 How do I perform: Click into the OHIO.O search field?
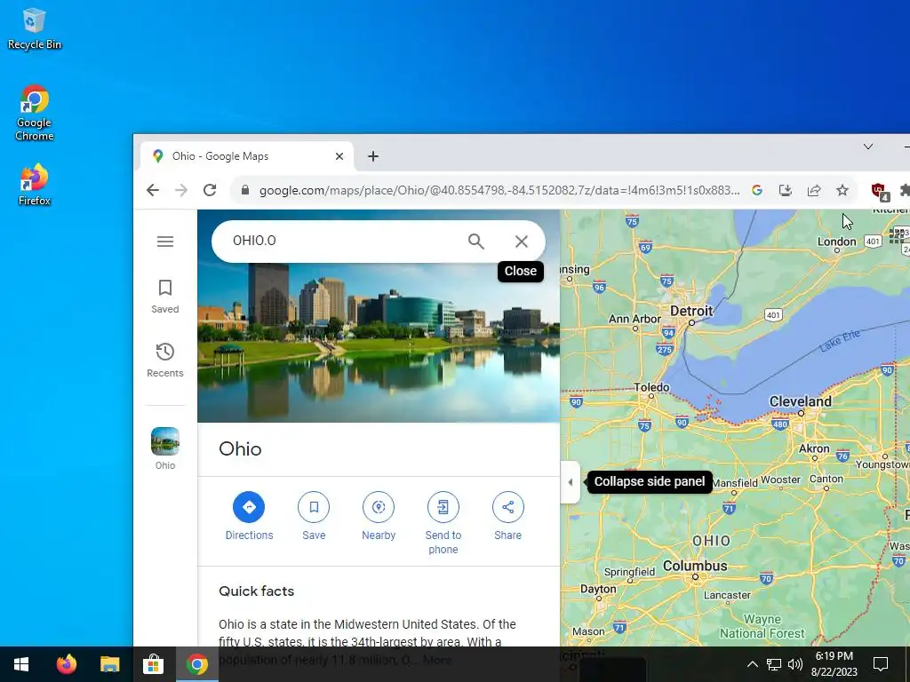click(342, 241)
